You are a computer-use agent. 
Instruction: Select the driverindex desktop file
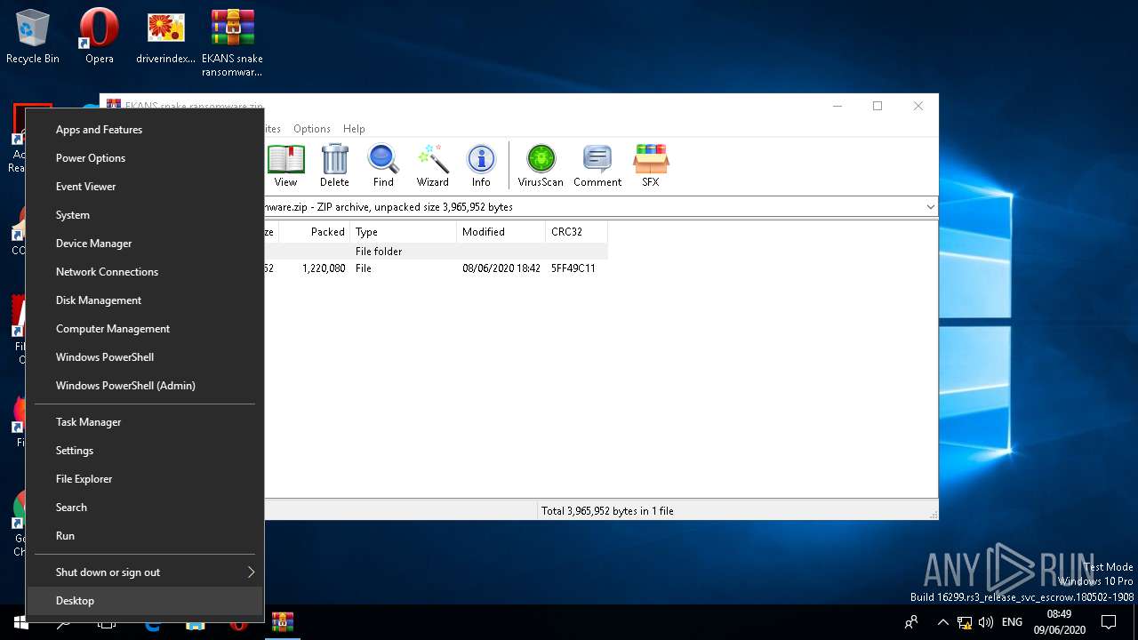[x=165, y=37]
